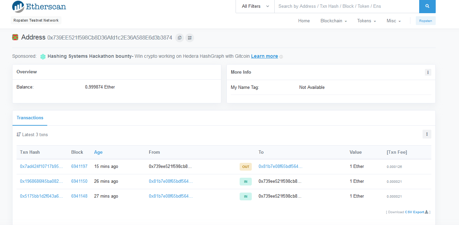The height and width of the screenshot is (225, 459).
Task: Click the From address in the OUT row
Action: pos(170,167)
